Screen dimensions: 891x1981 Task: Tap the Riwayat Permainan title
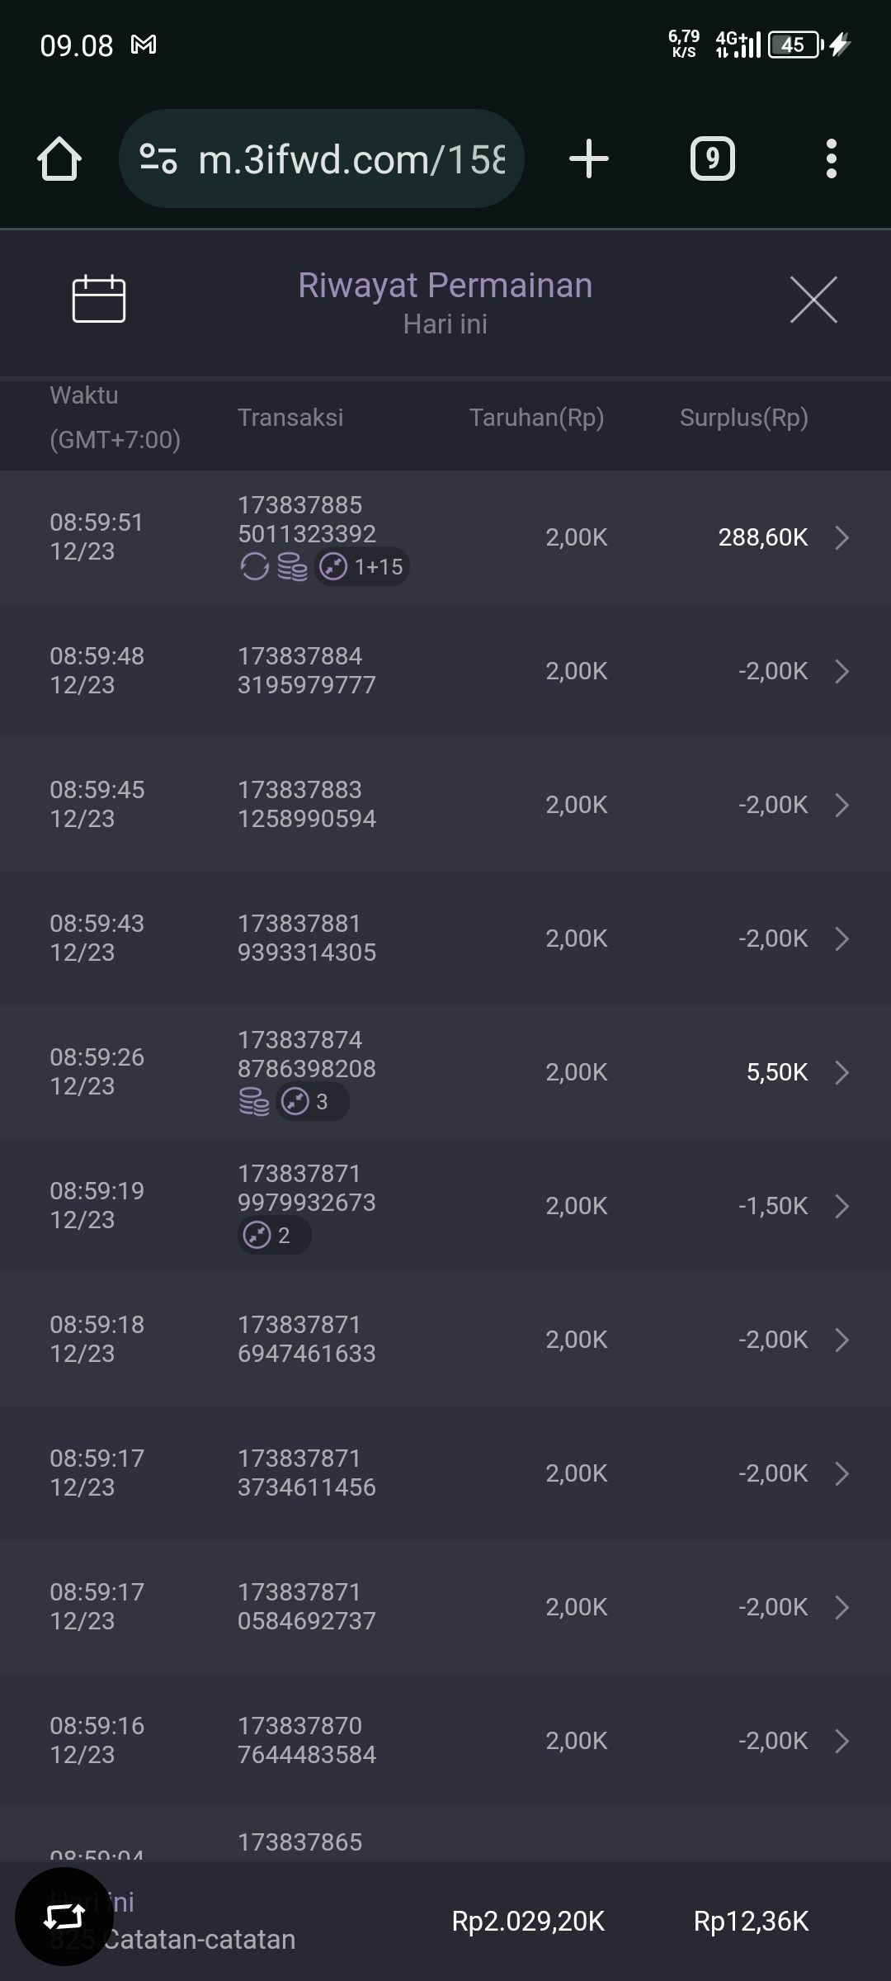pos(445,286)
